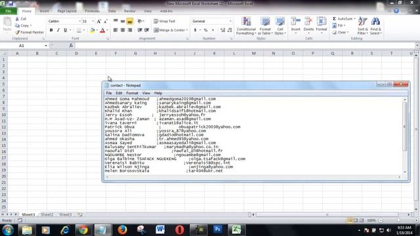Toggle Wrap Text
Viewport: 420px width, 236px height.
pos(164,21)
